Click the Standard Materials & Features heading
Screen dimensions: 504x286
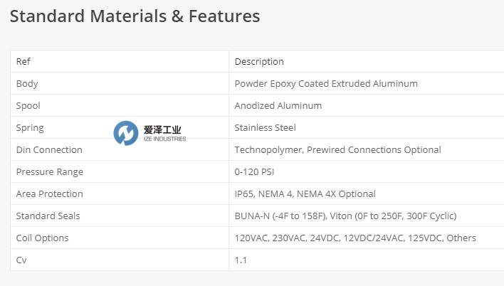point(135,16)
